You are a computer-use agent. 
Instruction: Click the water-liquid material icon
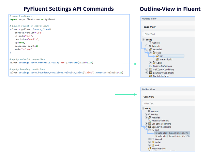click(x=158, y=59)
